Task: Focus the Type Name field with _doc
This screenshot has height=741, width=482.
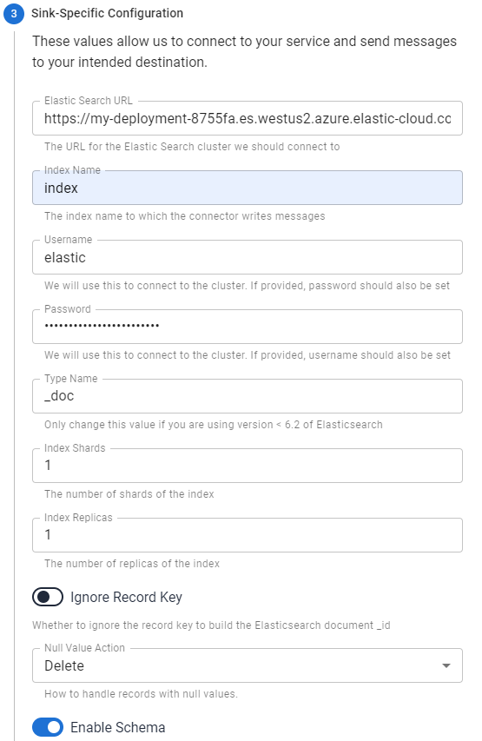Action: (x=248, y=396)
